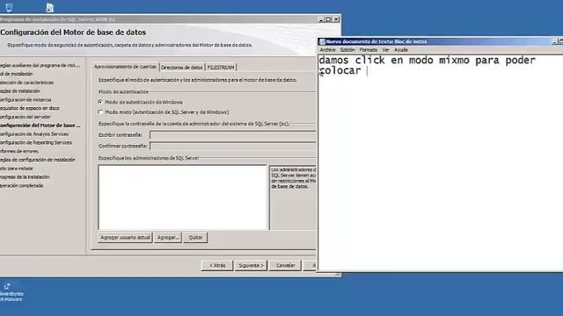Image resolution: width=563 pixels, height=316 pixels.
Task: Switch to Directorios de datos tab
Action: [182, 68]
